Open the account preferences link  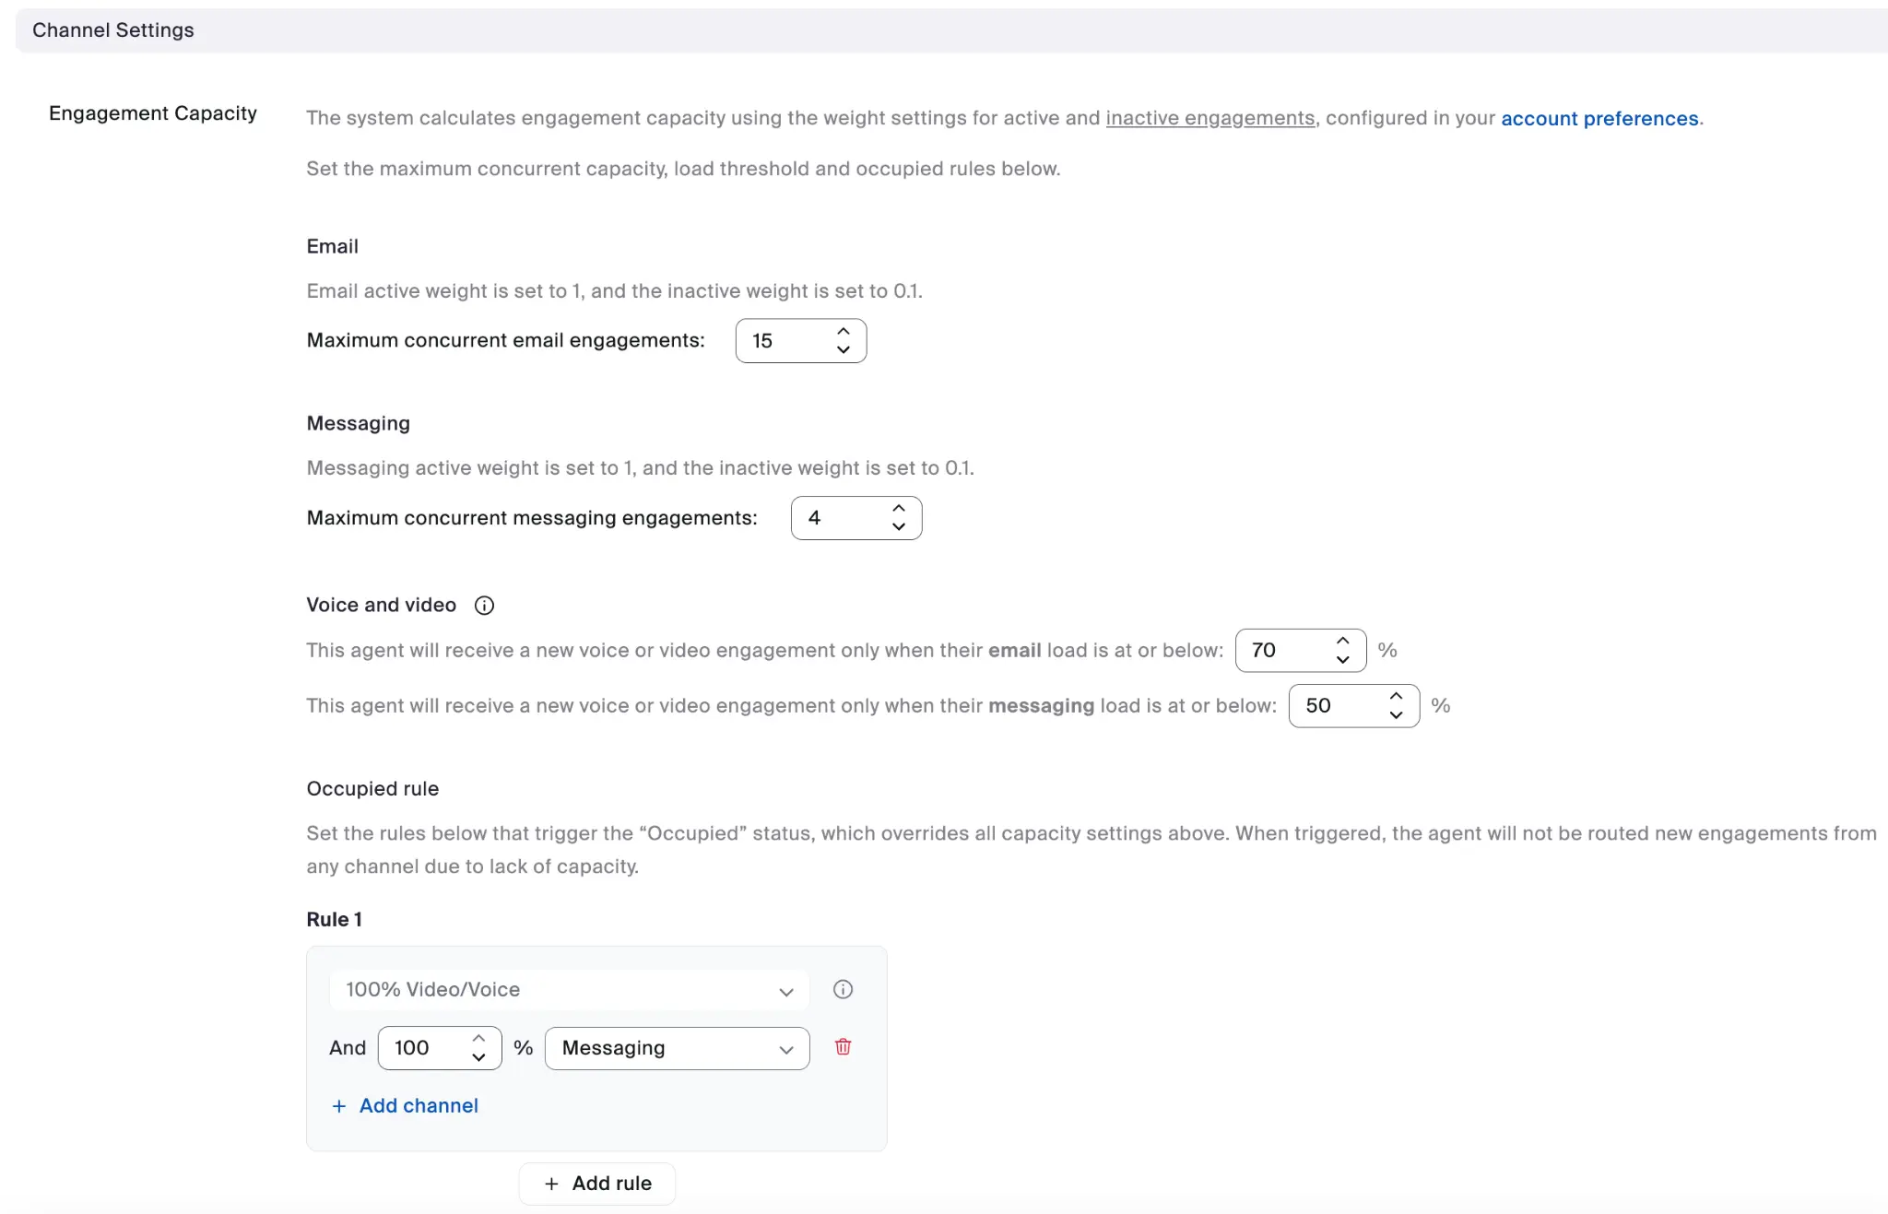1599,118
